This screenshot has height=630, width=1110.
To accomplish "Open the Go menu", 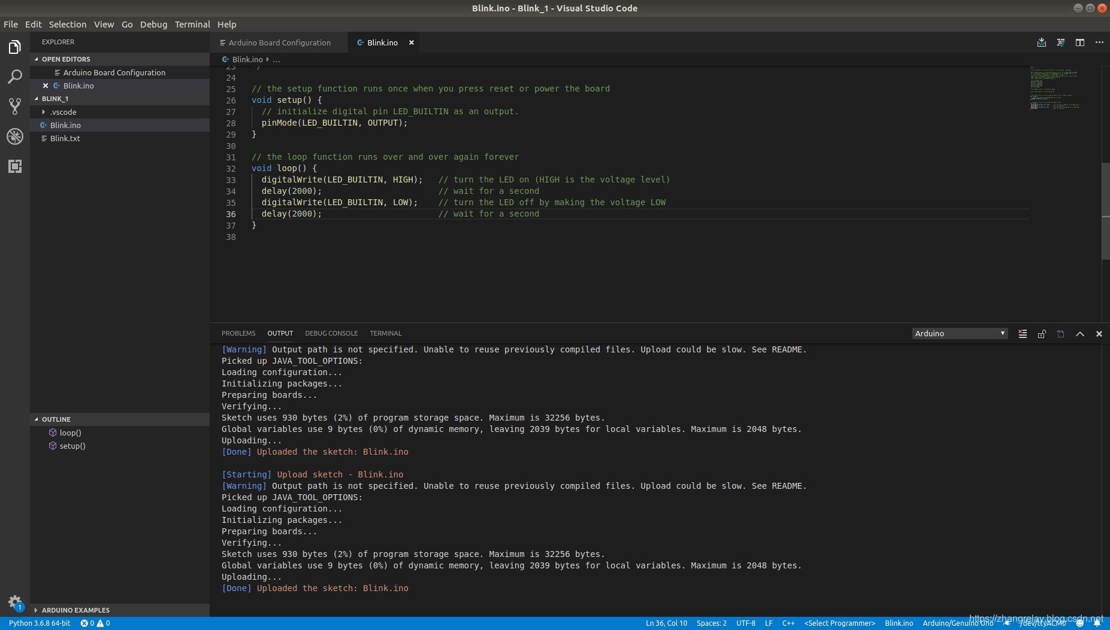I will coord(127,25).
